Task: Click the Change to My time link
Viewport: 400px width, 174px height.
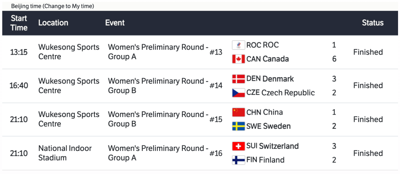Action: pyautogui.click(x=68, y=6)
